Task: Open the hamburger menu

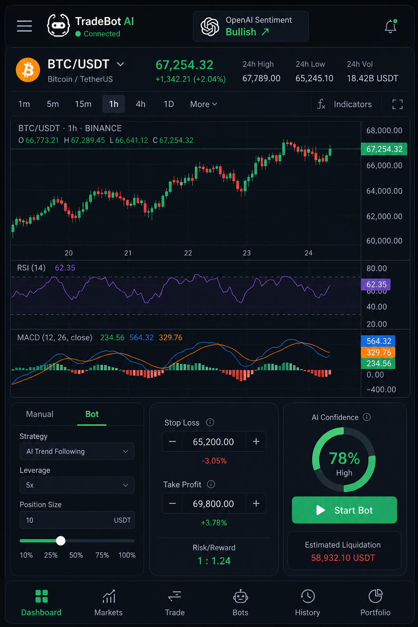Action: click(24, 26)
